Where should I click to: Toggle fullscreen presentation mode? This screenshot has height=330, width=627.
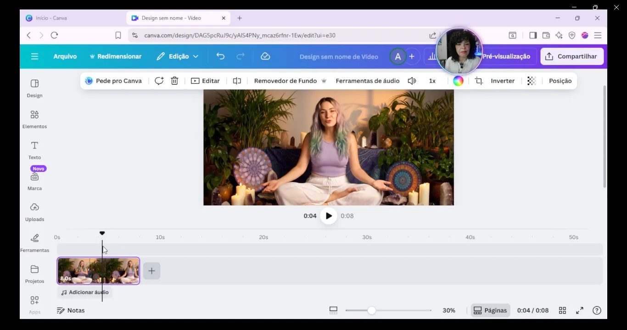coord(580,310)
